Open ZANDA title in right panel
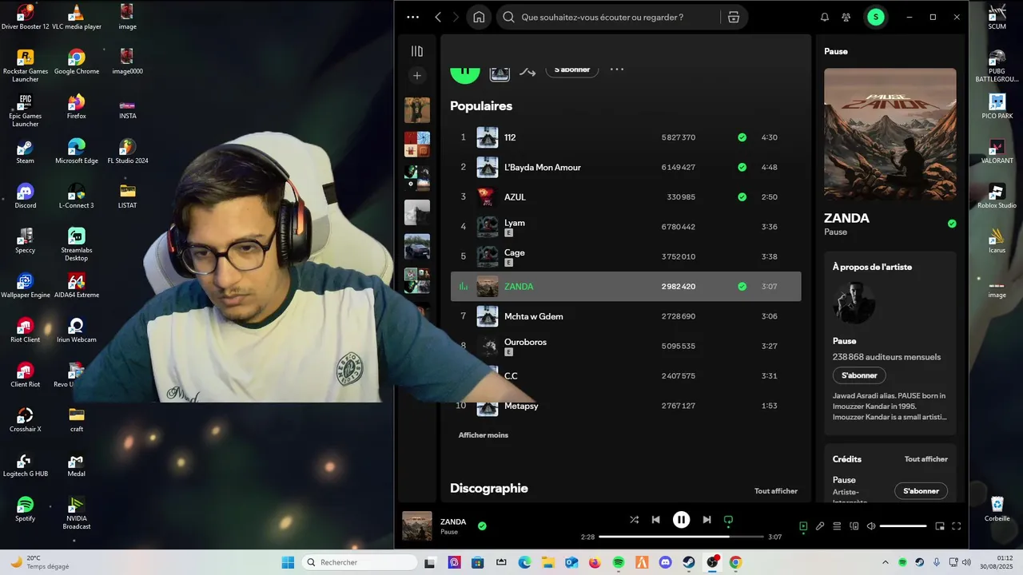The image size is (1023, 575). 846,218
